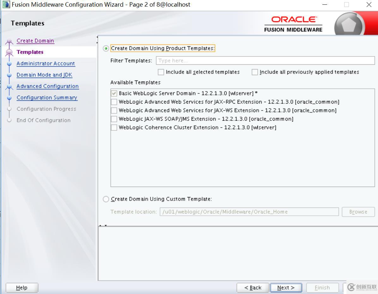
Task: Click the Administrator Account step bullet
Action: pos(9,63)
